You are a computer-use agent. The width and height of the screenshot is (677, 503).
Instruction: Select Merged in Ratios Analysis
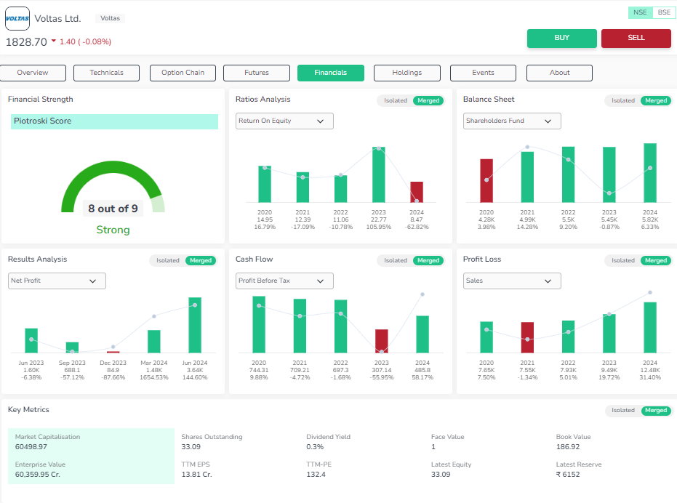[x=428, y=100]
